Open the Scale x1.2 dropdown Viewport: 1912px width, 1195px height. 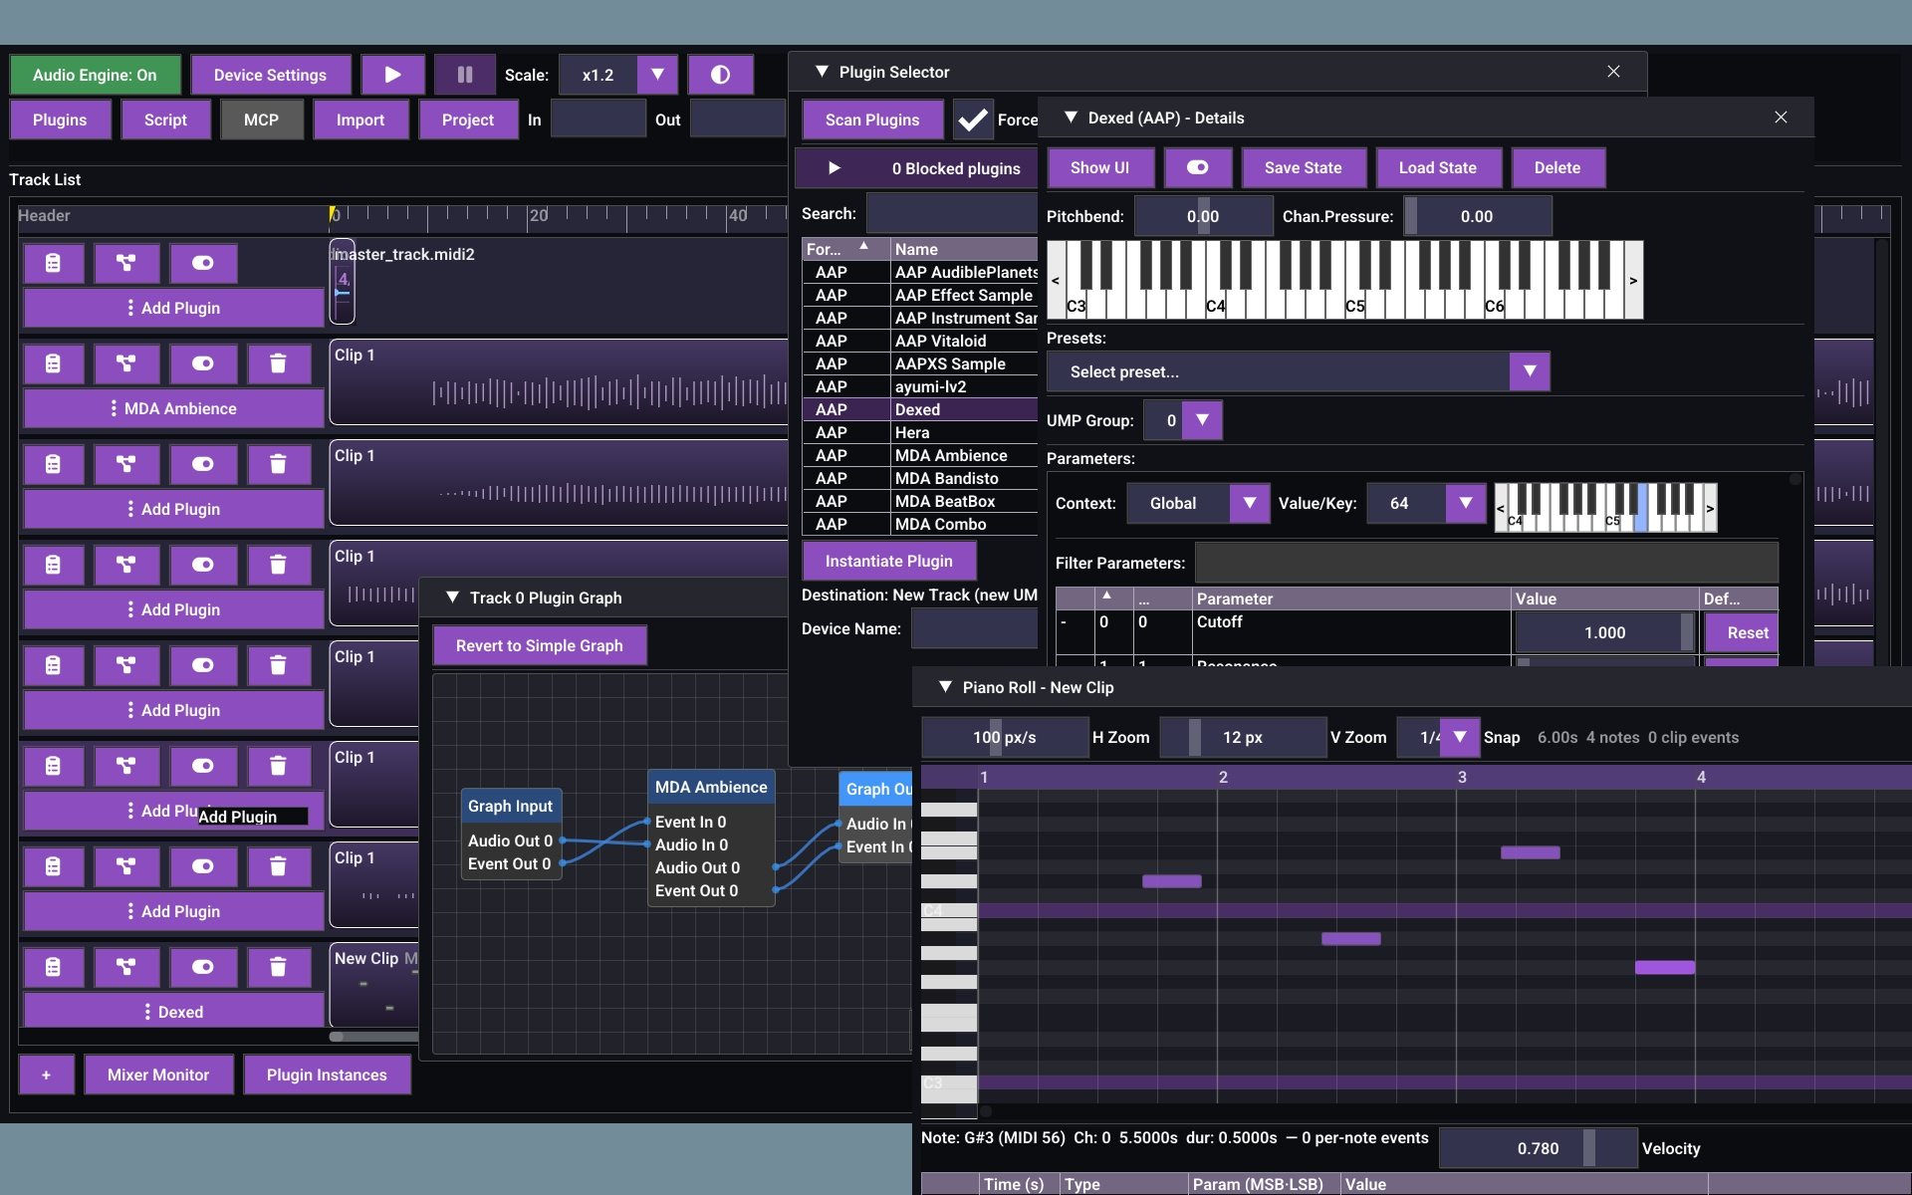coord(656,74)
